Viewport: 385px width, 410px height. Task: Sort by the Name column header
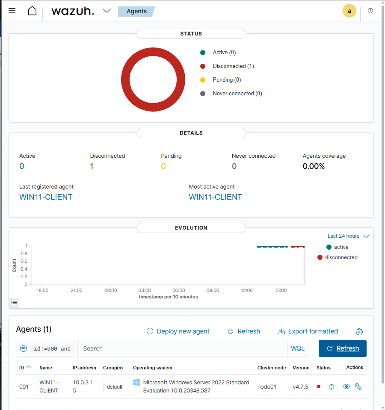(45, 368)
